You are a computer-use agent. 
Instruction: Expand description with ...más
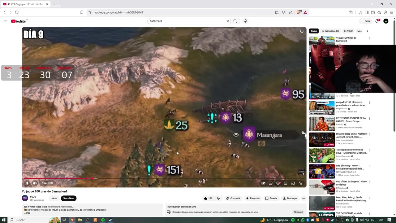point(27,213)
